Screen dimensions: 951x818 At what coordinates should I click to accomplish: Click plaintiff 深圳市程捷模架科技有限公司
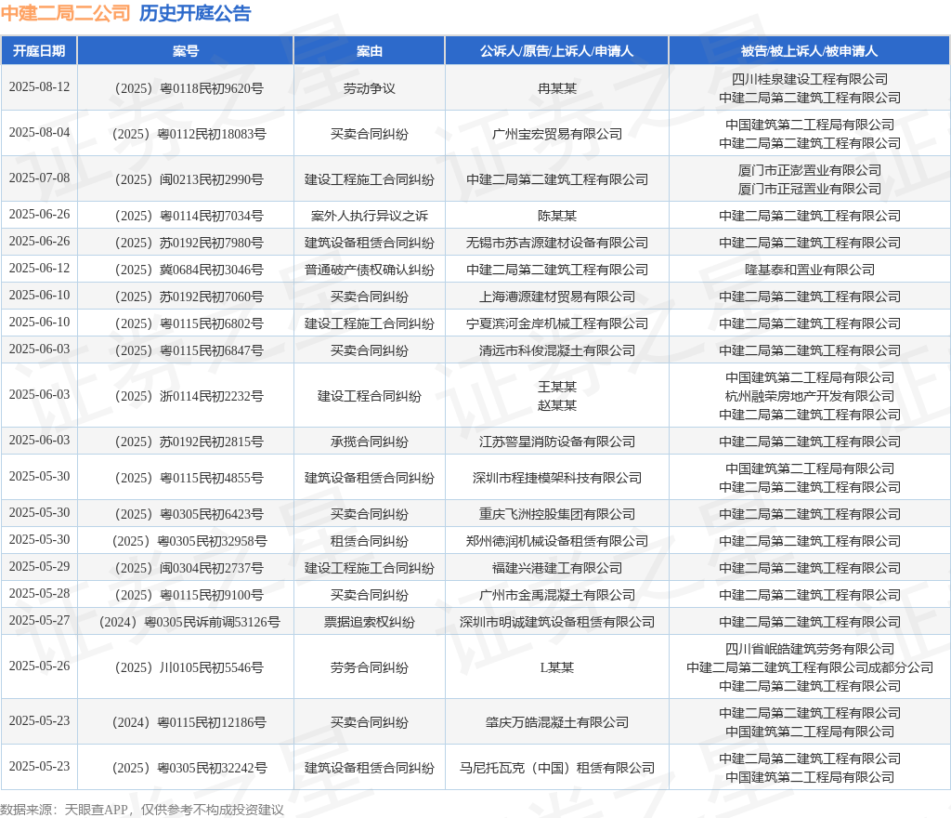(557, 478)
